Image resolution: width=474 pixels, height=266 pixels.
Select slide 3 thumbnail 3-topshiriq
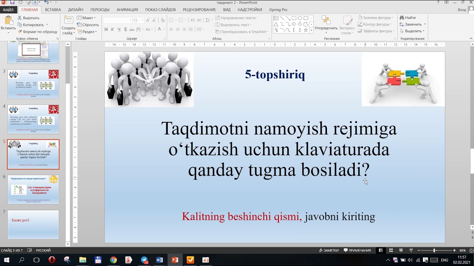click(33, 84)
